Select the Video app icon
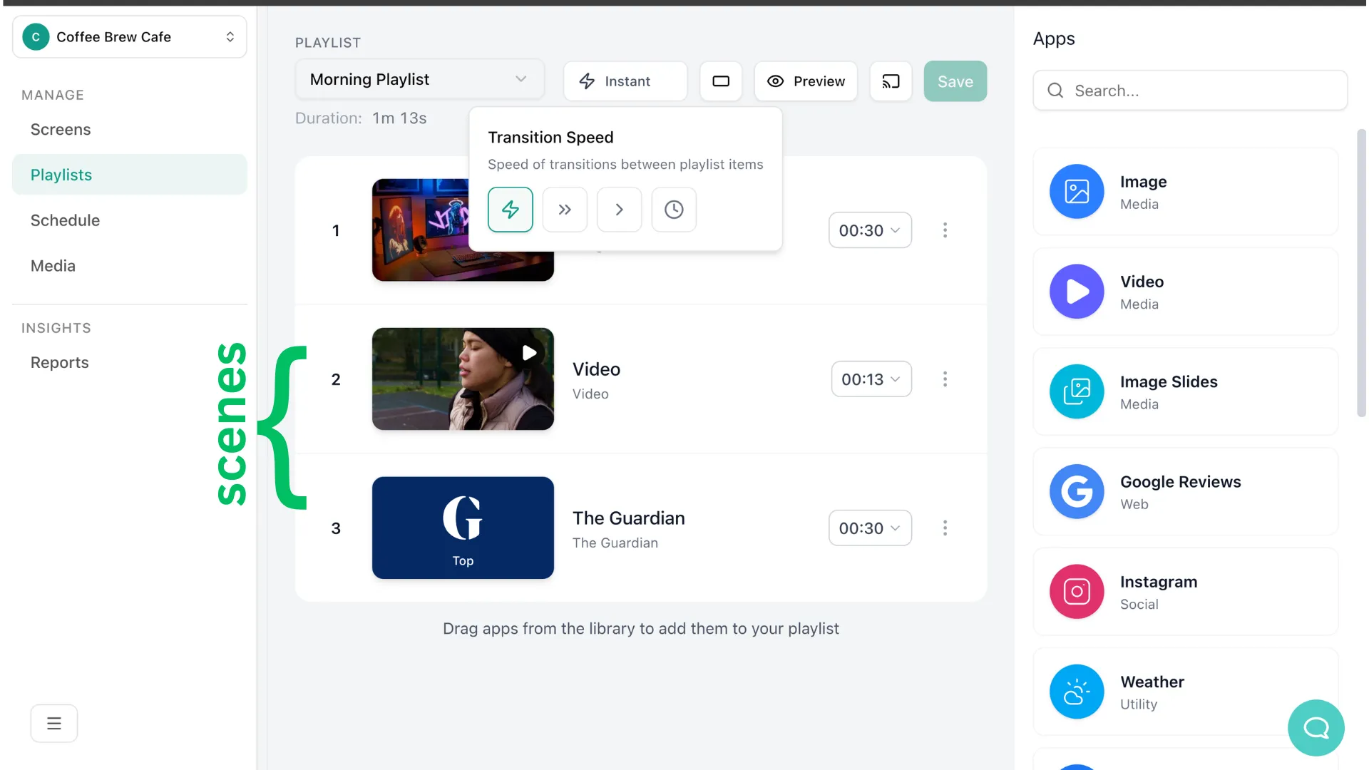Screen dimensions: 1369x770 tap(1077, 292)
